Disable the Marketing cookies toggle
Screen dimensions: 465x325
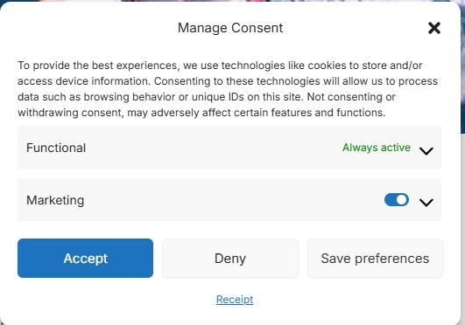[x=397, y=200]
